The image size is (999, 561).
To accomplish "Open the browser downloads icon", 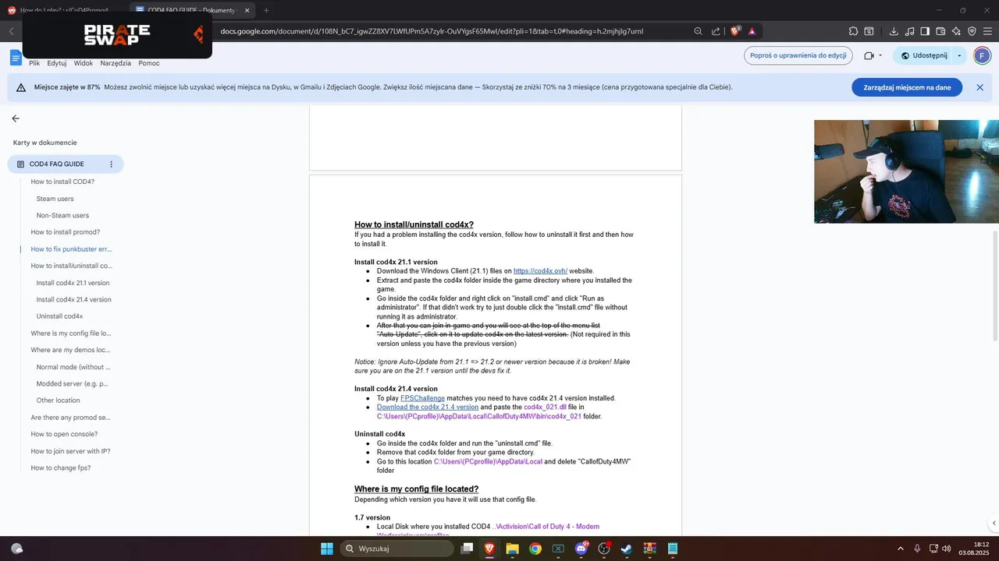I will [894, 31].
